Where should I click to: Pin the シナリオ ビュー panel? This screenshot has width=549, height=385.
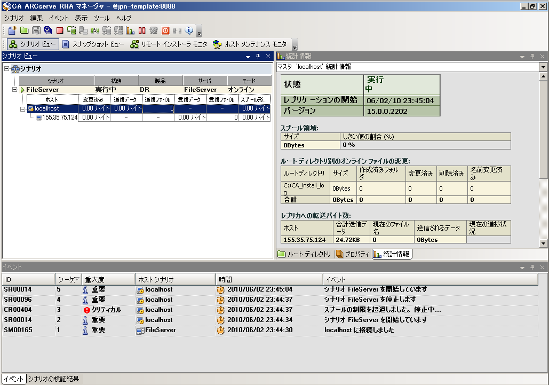pyautogui.click(x=258, y=56)
